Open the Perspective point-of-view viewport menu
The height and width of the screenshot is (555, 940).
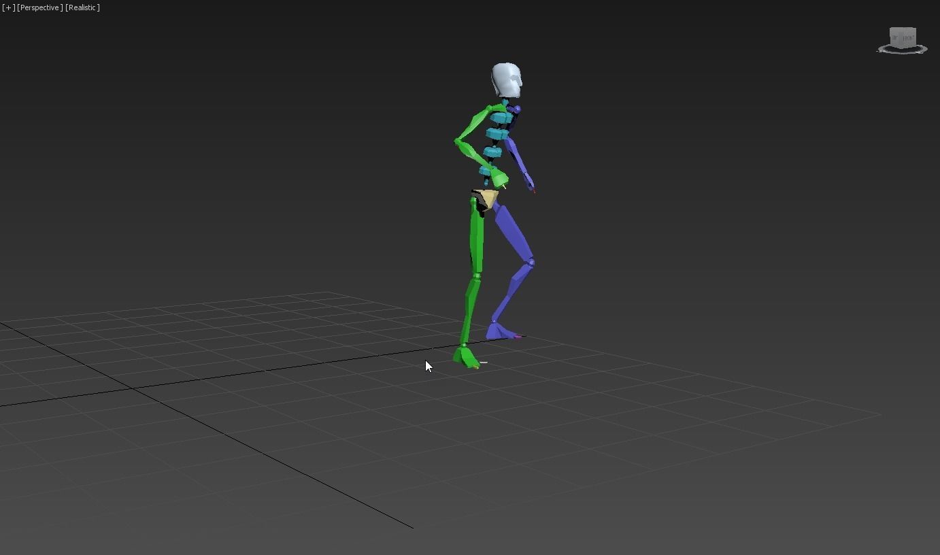click(40, 7)
